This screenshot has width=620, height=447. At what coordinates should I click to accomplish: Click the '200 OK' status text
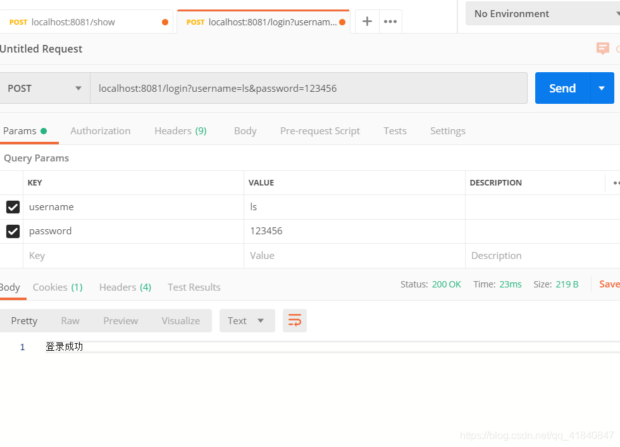tap(447, 284)
